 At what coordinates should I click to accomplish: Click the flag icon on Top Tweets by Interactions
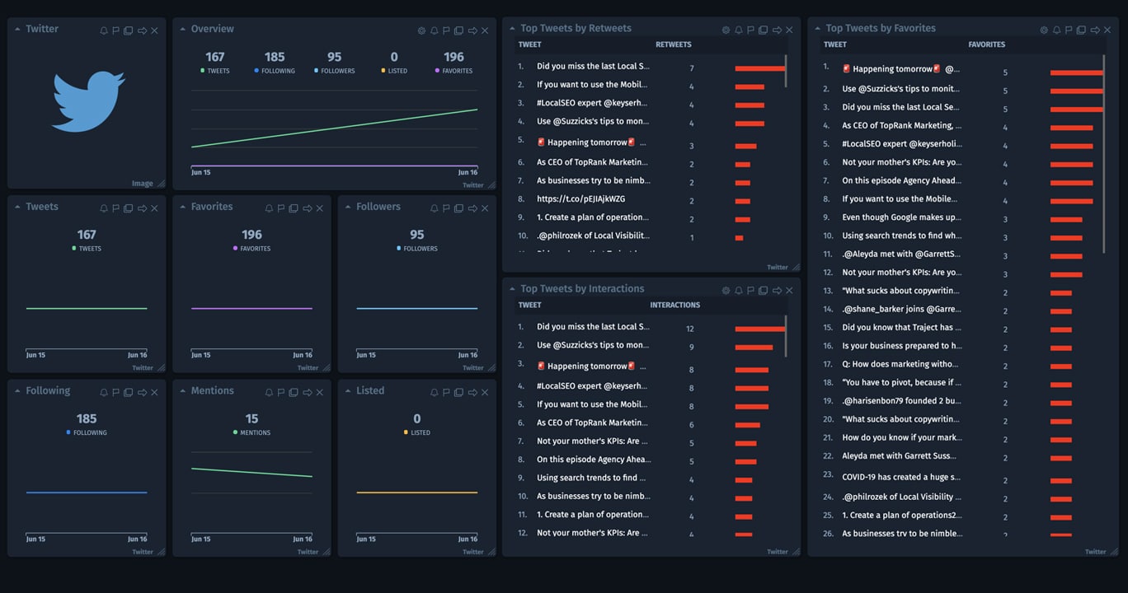[x=750, y=290]
